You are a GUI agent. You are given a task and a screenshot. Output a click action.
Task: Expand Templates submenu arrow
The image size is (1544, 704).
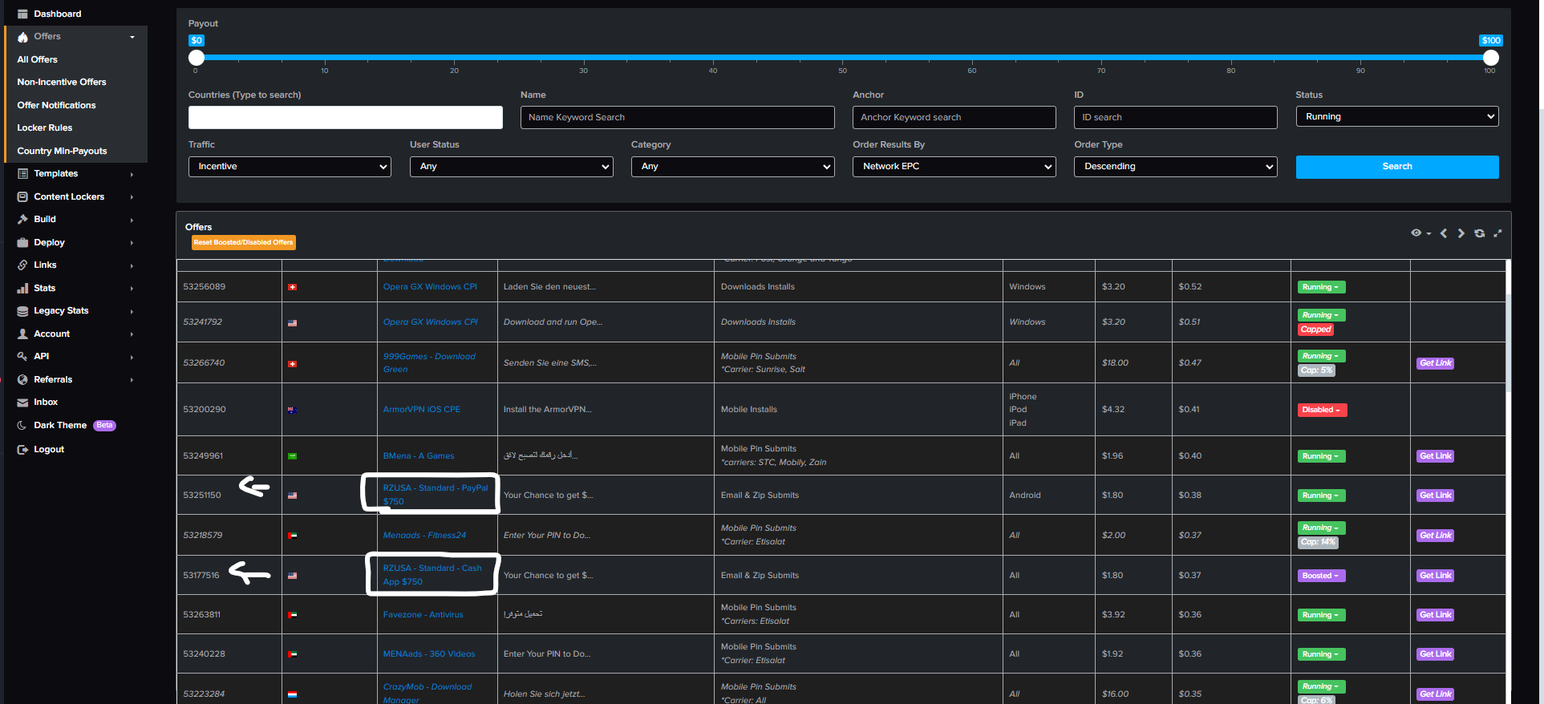(x=132, y=174)
